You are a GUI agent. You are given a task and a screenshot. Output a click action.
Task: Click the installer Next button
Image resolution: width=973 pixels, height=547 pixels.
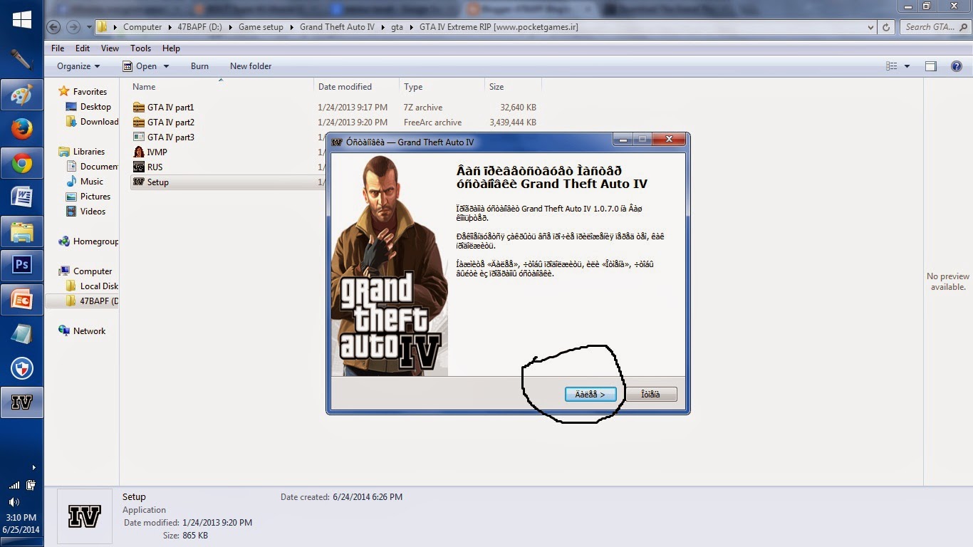pyautogui.click(x=590, y=394)
